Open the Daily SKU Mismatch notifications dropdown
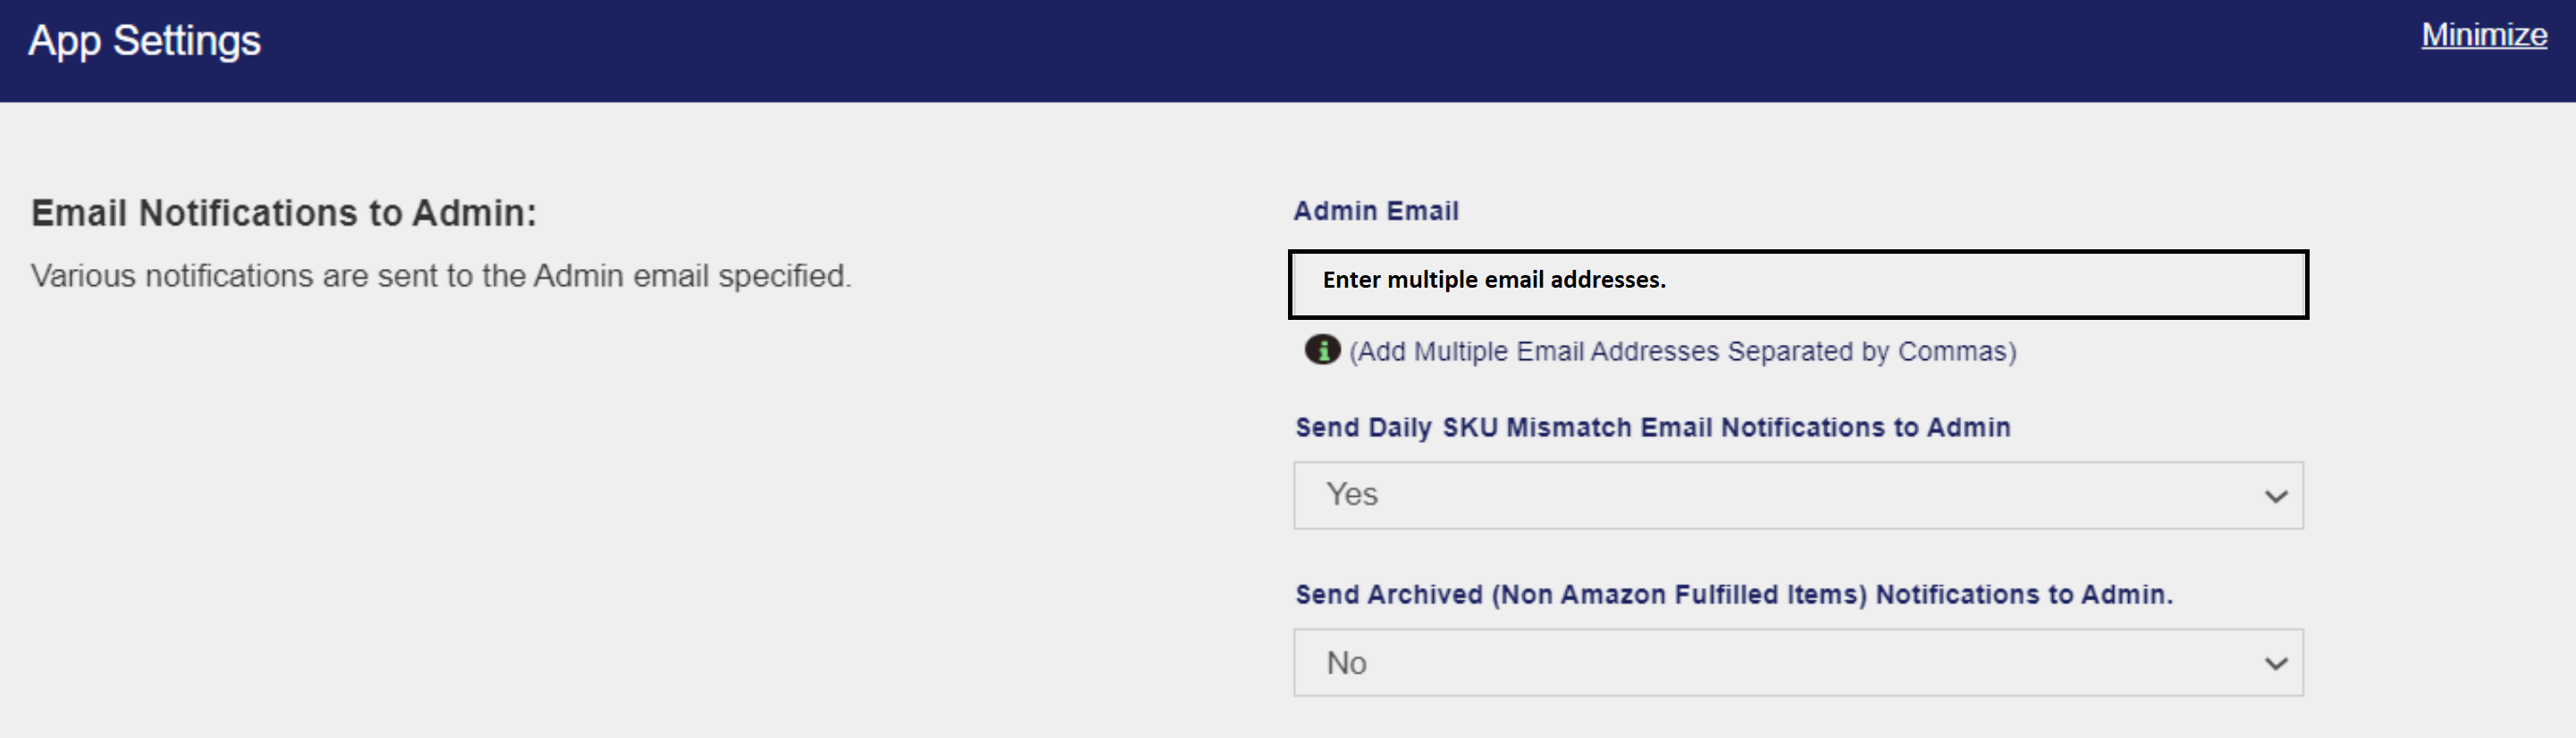2576x738 pixels. click(x=1797, y=495)
